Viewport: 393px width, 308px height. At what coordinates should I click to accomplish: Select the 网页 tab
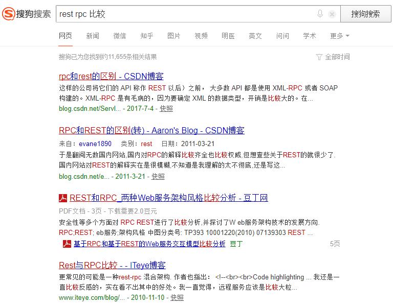point(65,36)
